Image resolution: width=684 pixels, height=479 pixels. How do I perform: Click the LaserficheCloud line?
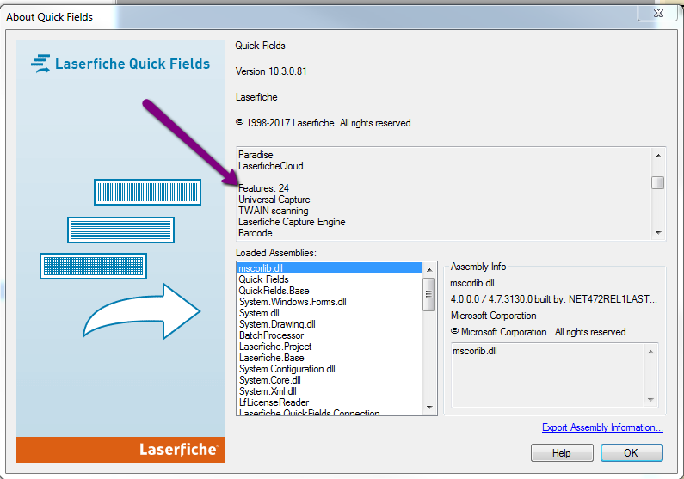pos(271,166)
